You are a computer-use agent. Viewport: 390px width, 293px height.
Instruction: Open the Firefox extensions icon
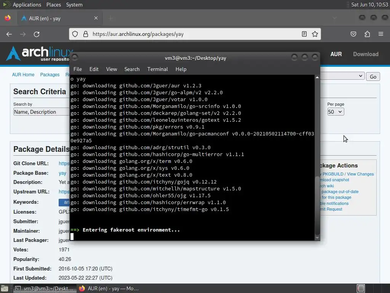[367, 34]
